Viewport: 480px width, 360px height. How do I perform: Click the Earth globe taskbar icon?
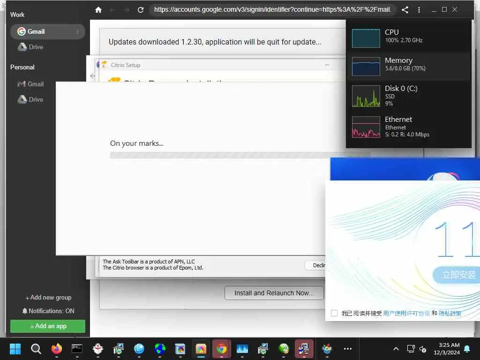coord(160,349)
